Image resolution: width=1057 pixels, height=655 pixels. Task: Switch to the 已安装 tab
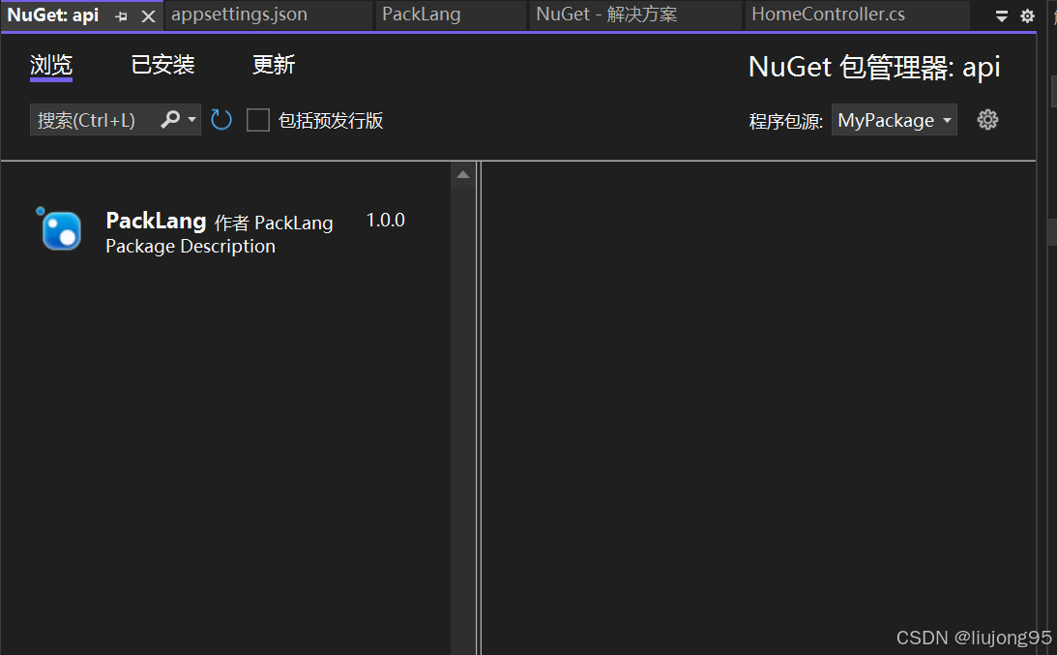(x=161, y=64)
